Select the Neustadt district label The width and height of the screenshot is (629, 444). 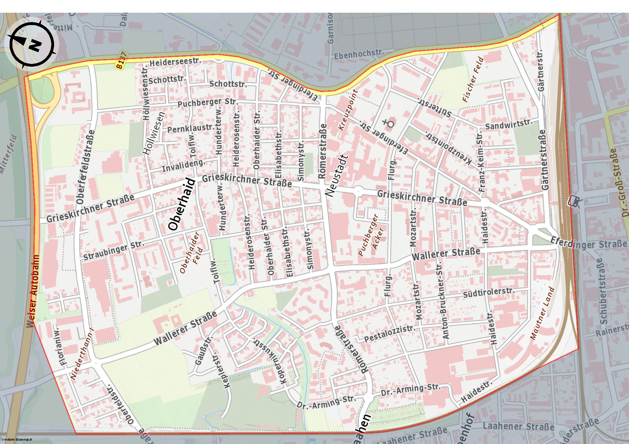337,176
